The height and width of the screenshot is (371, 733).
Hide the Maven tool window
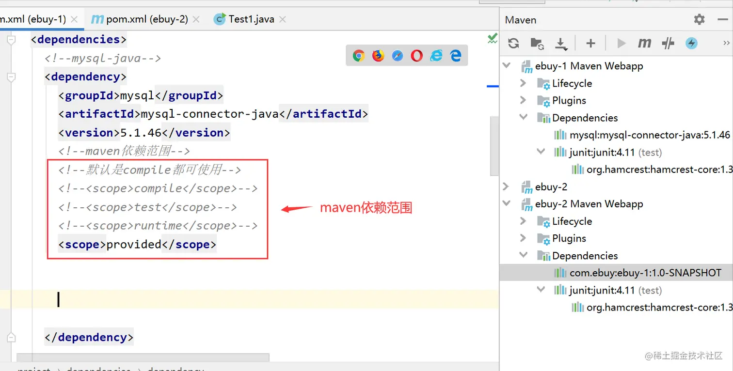tap(722, 19)
